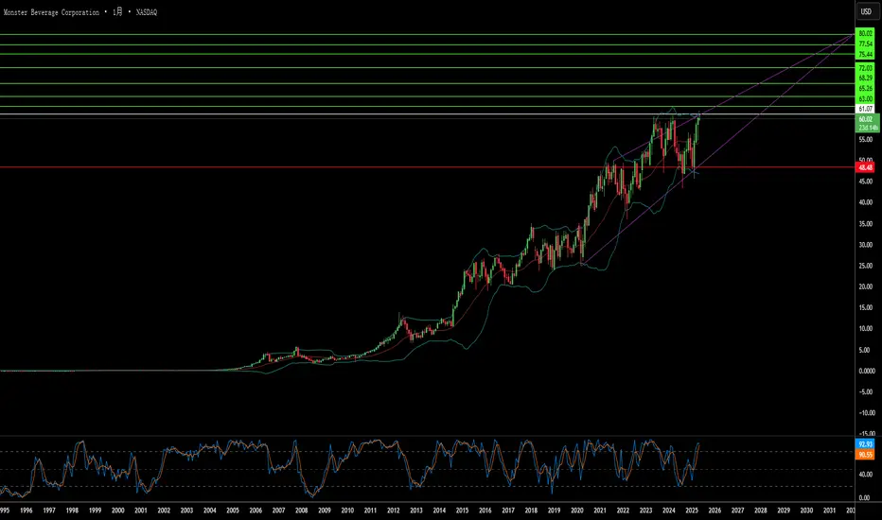Viewport: 882px width, 520px height.
Task: Click the 40.00 price axis value on main chart
Action: coord(866,202)
